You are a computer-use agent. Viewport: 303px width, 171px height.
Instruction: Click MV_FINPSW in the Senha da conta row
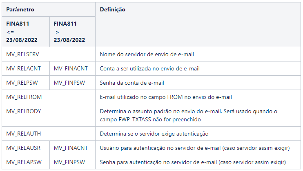[69, 83]
